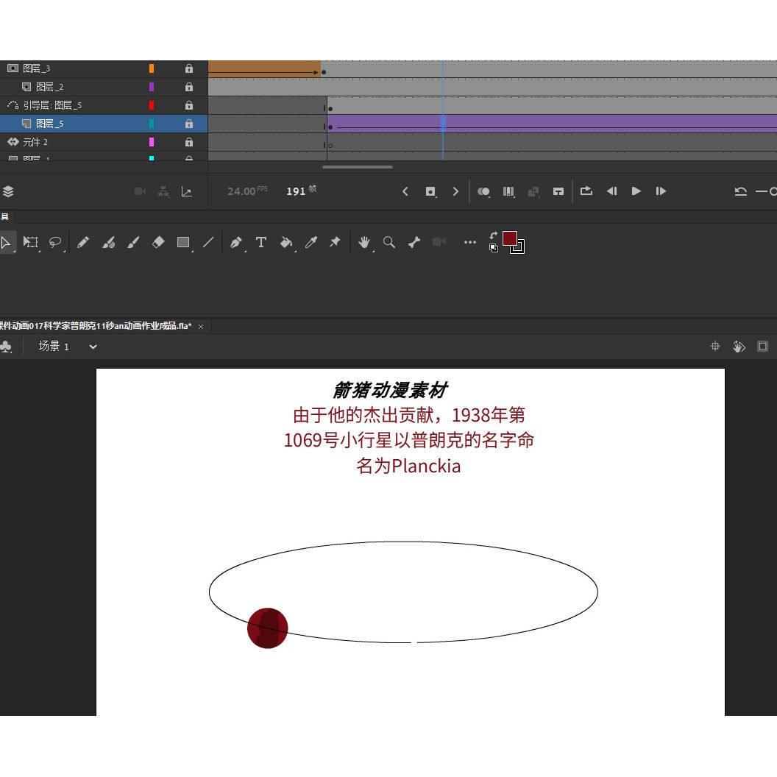Click orange outline color of 图层_3
The width and height of the screenshot is (777, 777).
click(x=152, y=68)
